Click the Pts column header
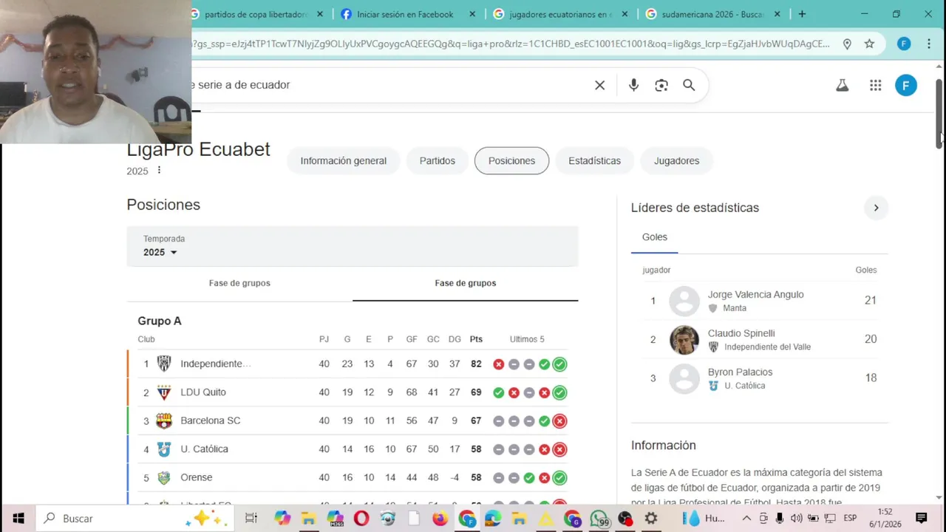 coord(476,339)
